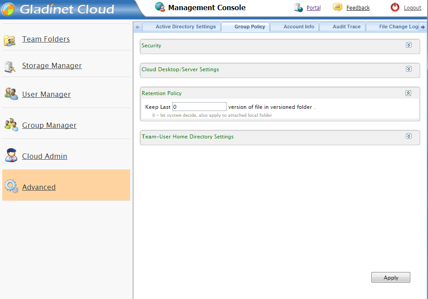Click the Cloud Admin person icon
This screenshot has width=428, height=299.
[x=11, y=156]
